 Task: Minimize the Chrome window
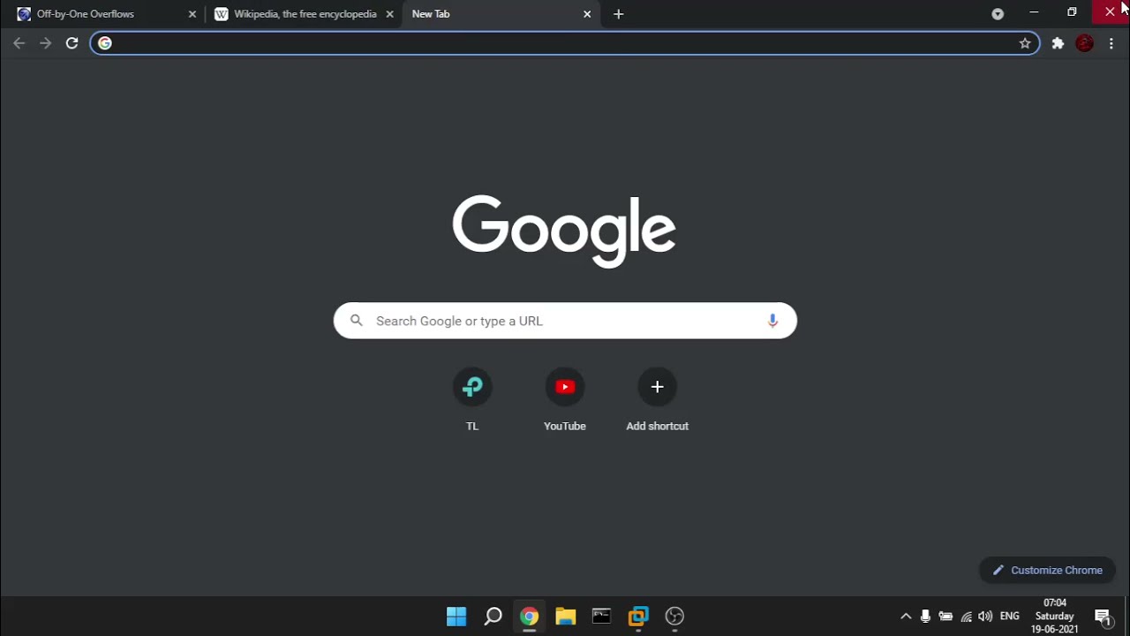(1034, 12)
